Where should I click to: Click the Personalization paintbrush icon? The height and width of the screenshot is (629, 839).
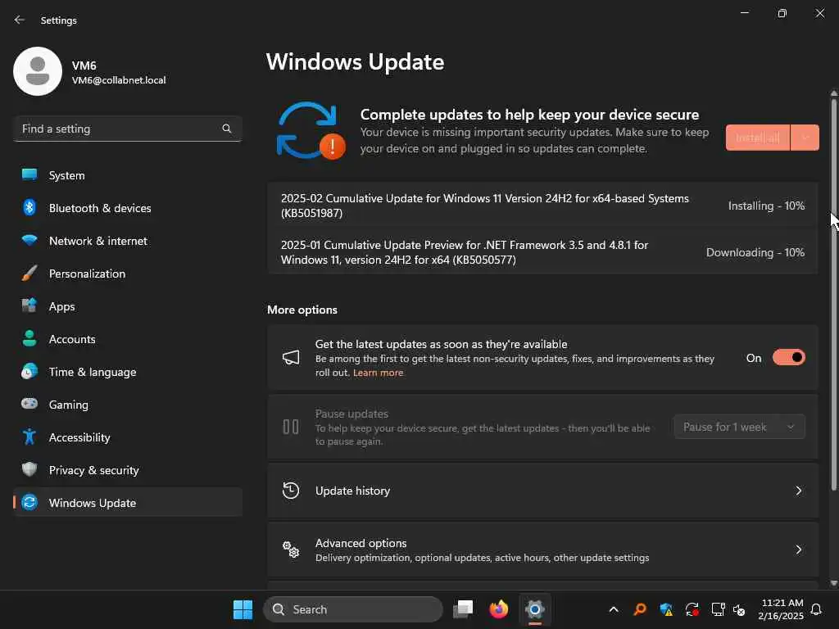[x=29, y=274]
